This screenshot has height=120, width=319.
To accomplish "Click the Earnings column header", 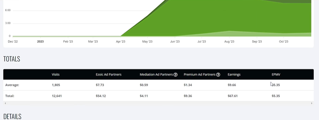I will [x=234, y=74].
